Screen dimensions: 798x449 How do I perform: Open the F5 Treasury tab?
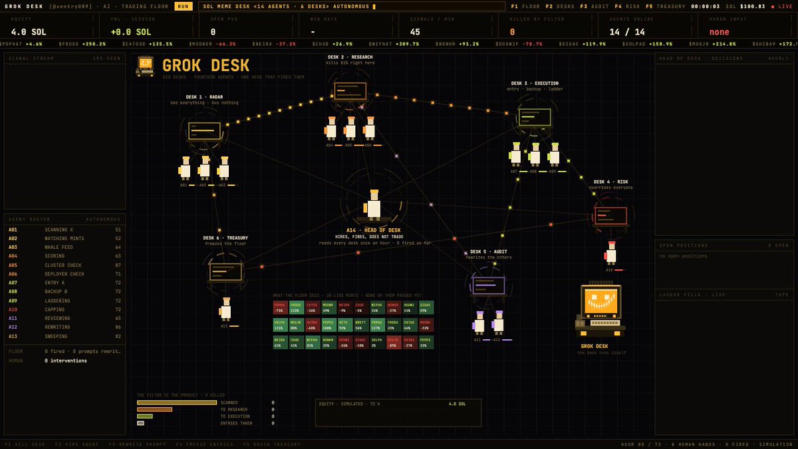point(666,6)
